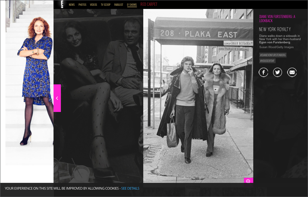The image size is (308, 197).
Task: Click the E! logo in the header
Action: (62, 4)
